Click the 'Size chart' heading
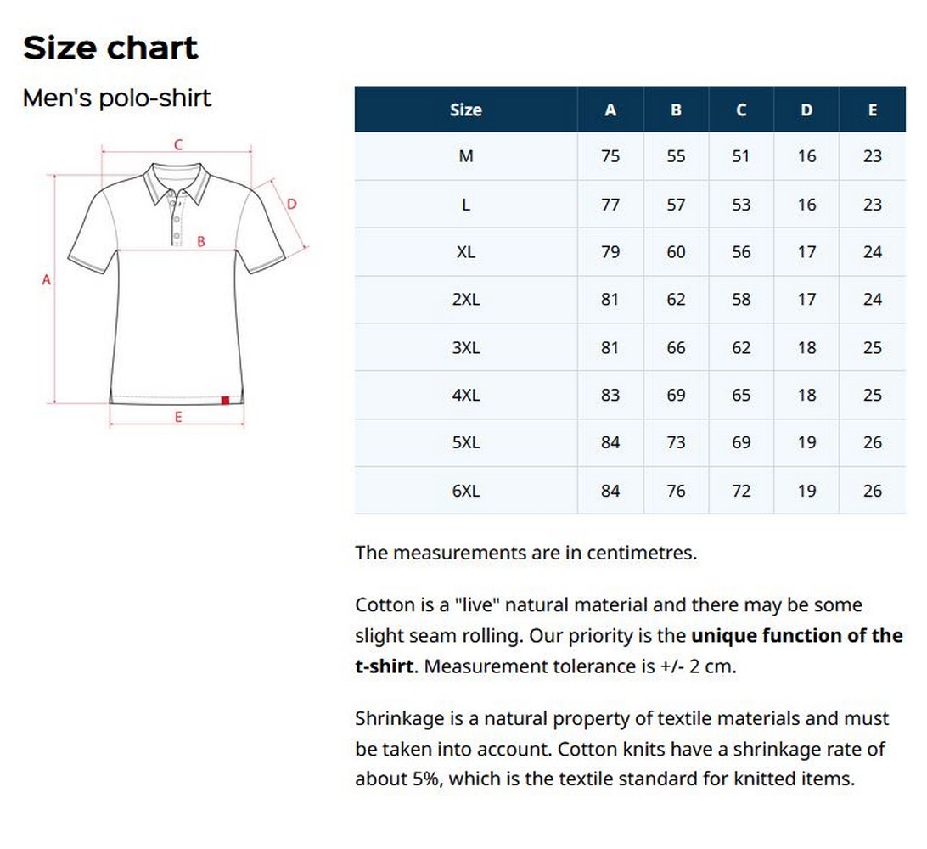The width and height of the screenshot is (927, 849). [110, 48]
